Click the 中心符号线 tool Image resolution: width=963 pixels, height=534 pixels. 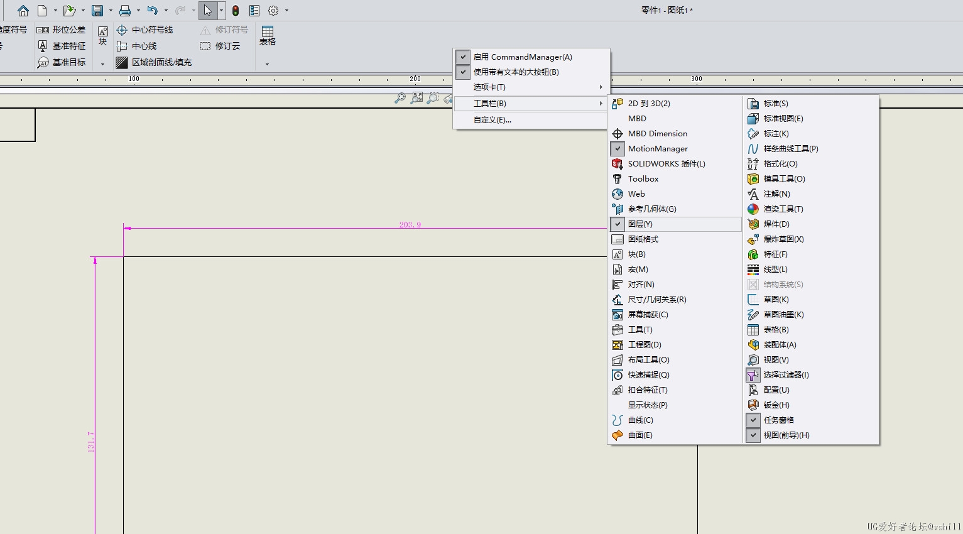click(x=144, y=30)
